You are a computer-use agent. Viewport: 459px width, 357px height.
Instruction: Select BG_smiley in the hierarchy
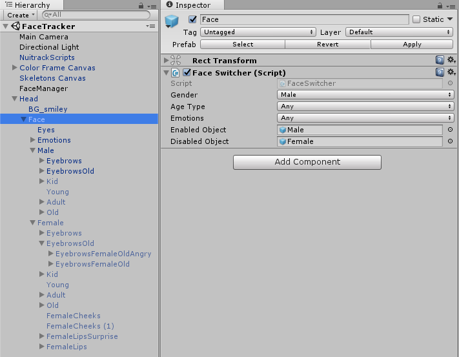pos(48,109)
